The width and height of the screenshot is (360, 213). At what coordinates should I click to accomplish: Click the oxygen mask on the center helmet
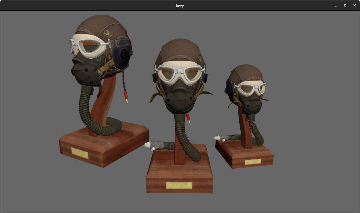[179, 97]
